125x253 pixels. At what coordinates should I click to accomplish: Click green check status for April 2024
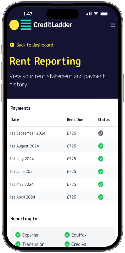click(101, 197)
